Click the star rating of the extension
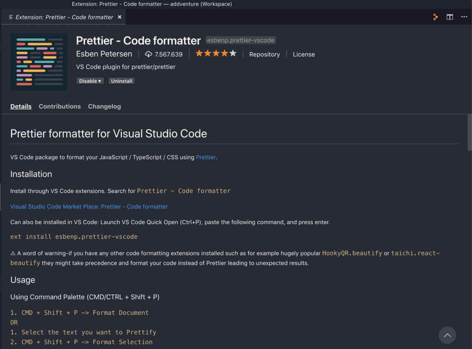This screenshot has width=472, height=349. pyautogui.click(x=216, y=53)
